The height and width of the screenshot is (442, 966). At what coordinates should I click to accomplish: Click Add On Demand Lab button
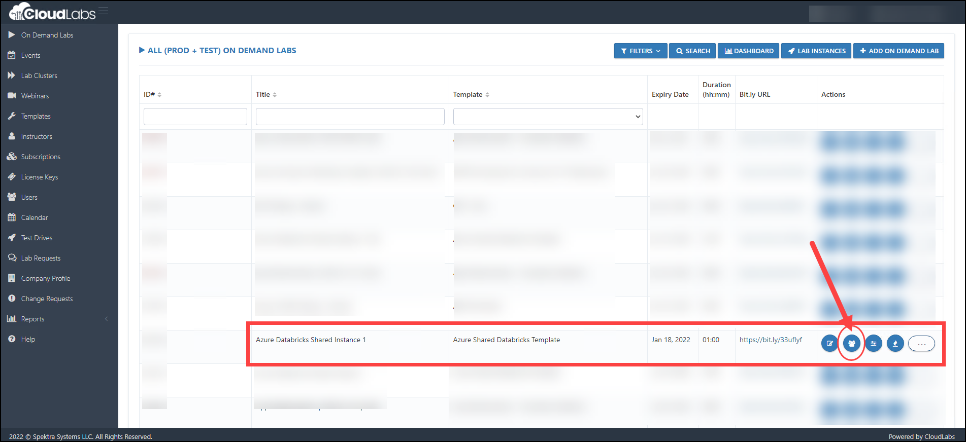pyautogui.click(x=898, y=51)
